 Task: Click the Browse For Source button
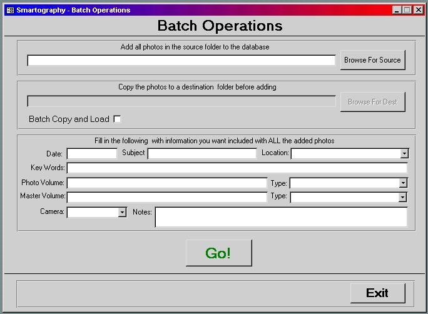pos(372,60)
